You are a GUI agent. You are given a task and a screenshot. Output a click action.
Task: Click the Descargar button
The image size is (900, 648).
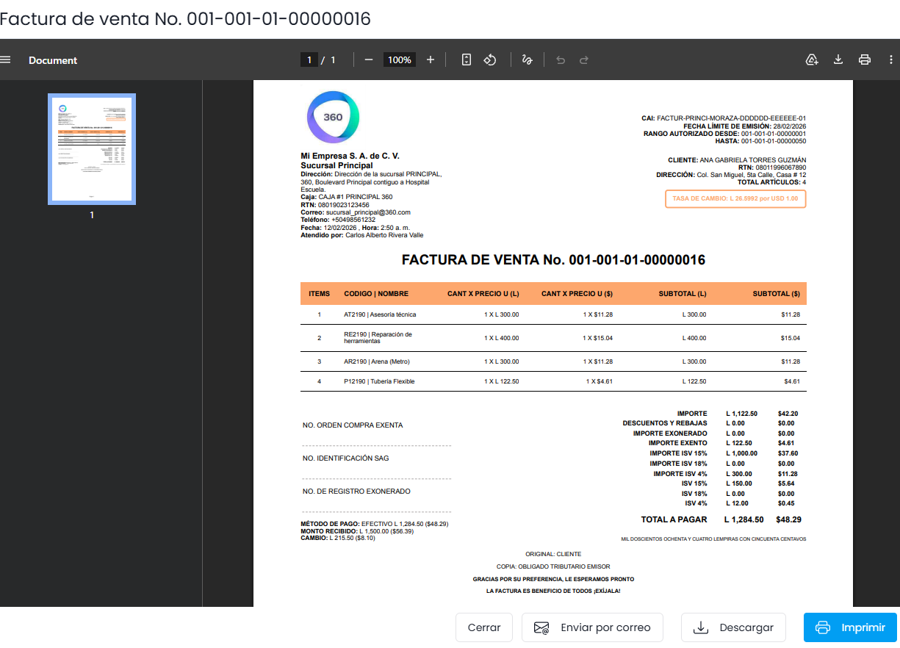[733, 627]
